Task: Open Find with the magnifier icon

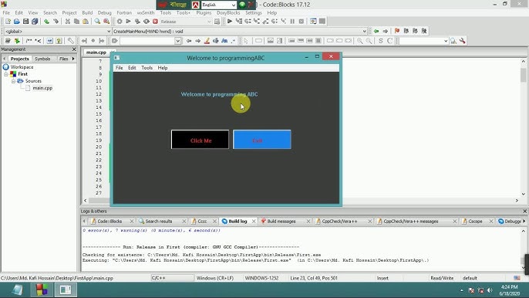Action: [97, 22]
